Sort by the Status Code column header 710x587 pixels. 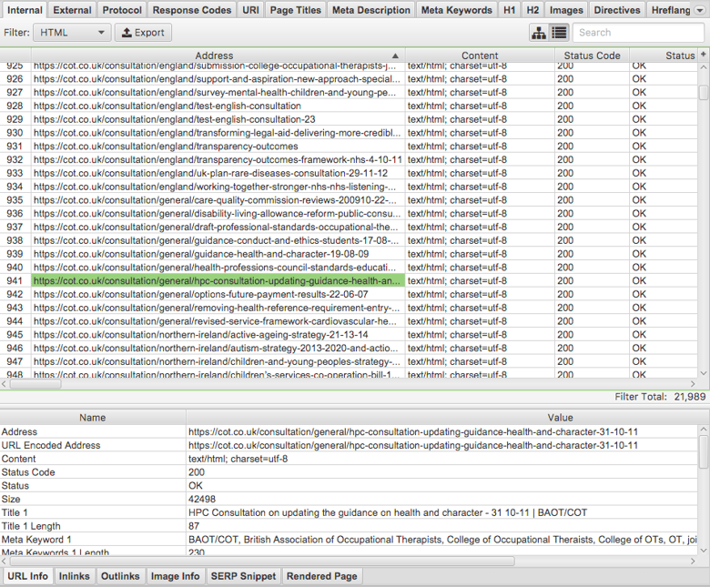(x=592, y=56)
